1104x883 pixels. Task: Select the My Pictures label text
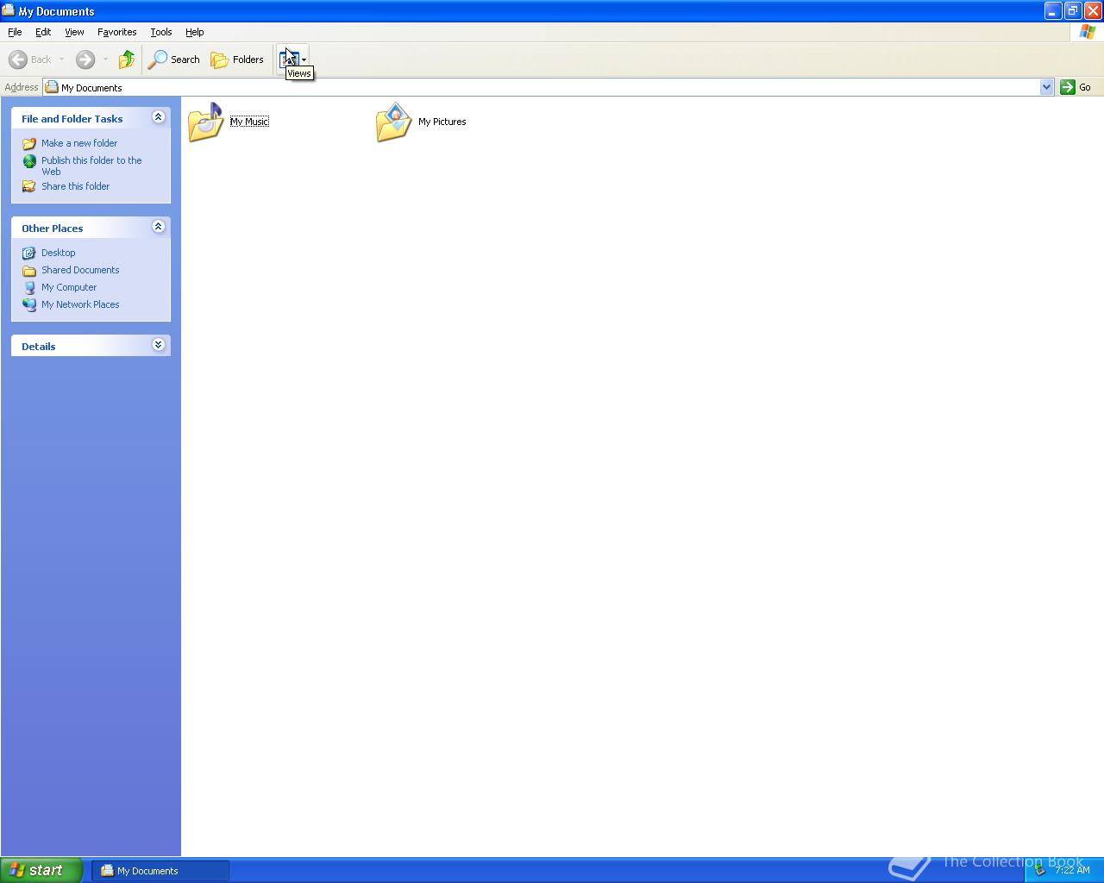pyautogui.click(x=442, y=122)
